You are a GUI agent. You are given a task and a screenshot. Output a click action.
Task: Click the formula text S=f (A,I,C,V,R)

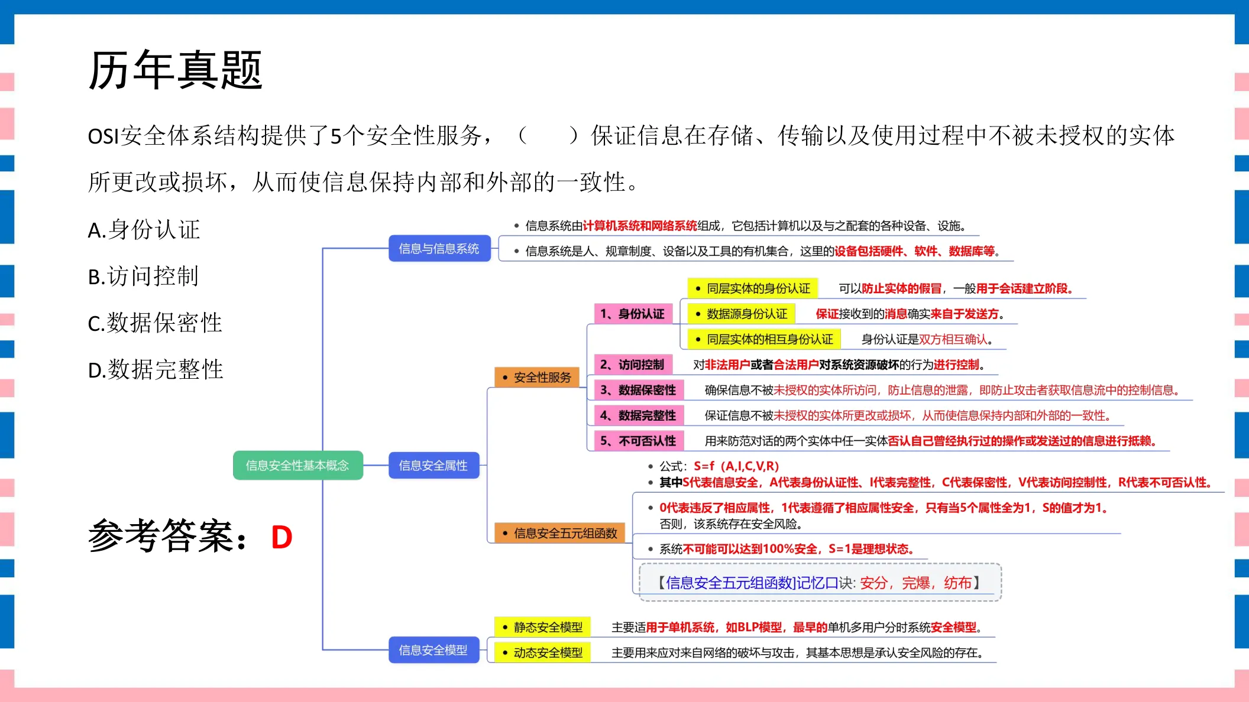[736, 466]
